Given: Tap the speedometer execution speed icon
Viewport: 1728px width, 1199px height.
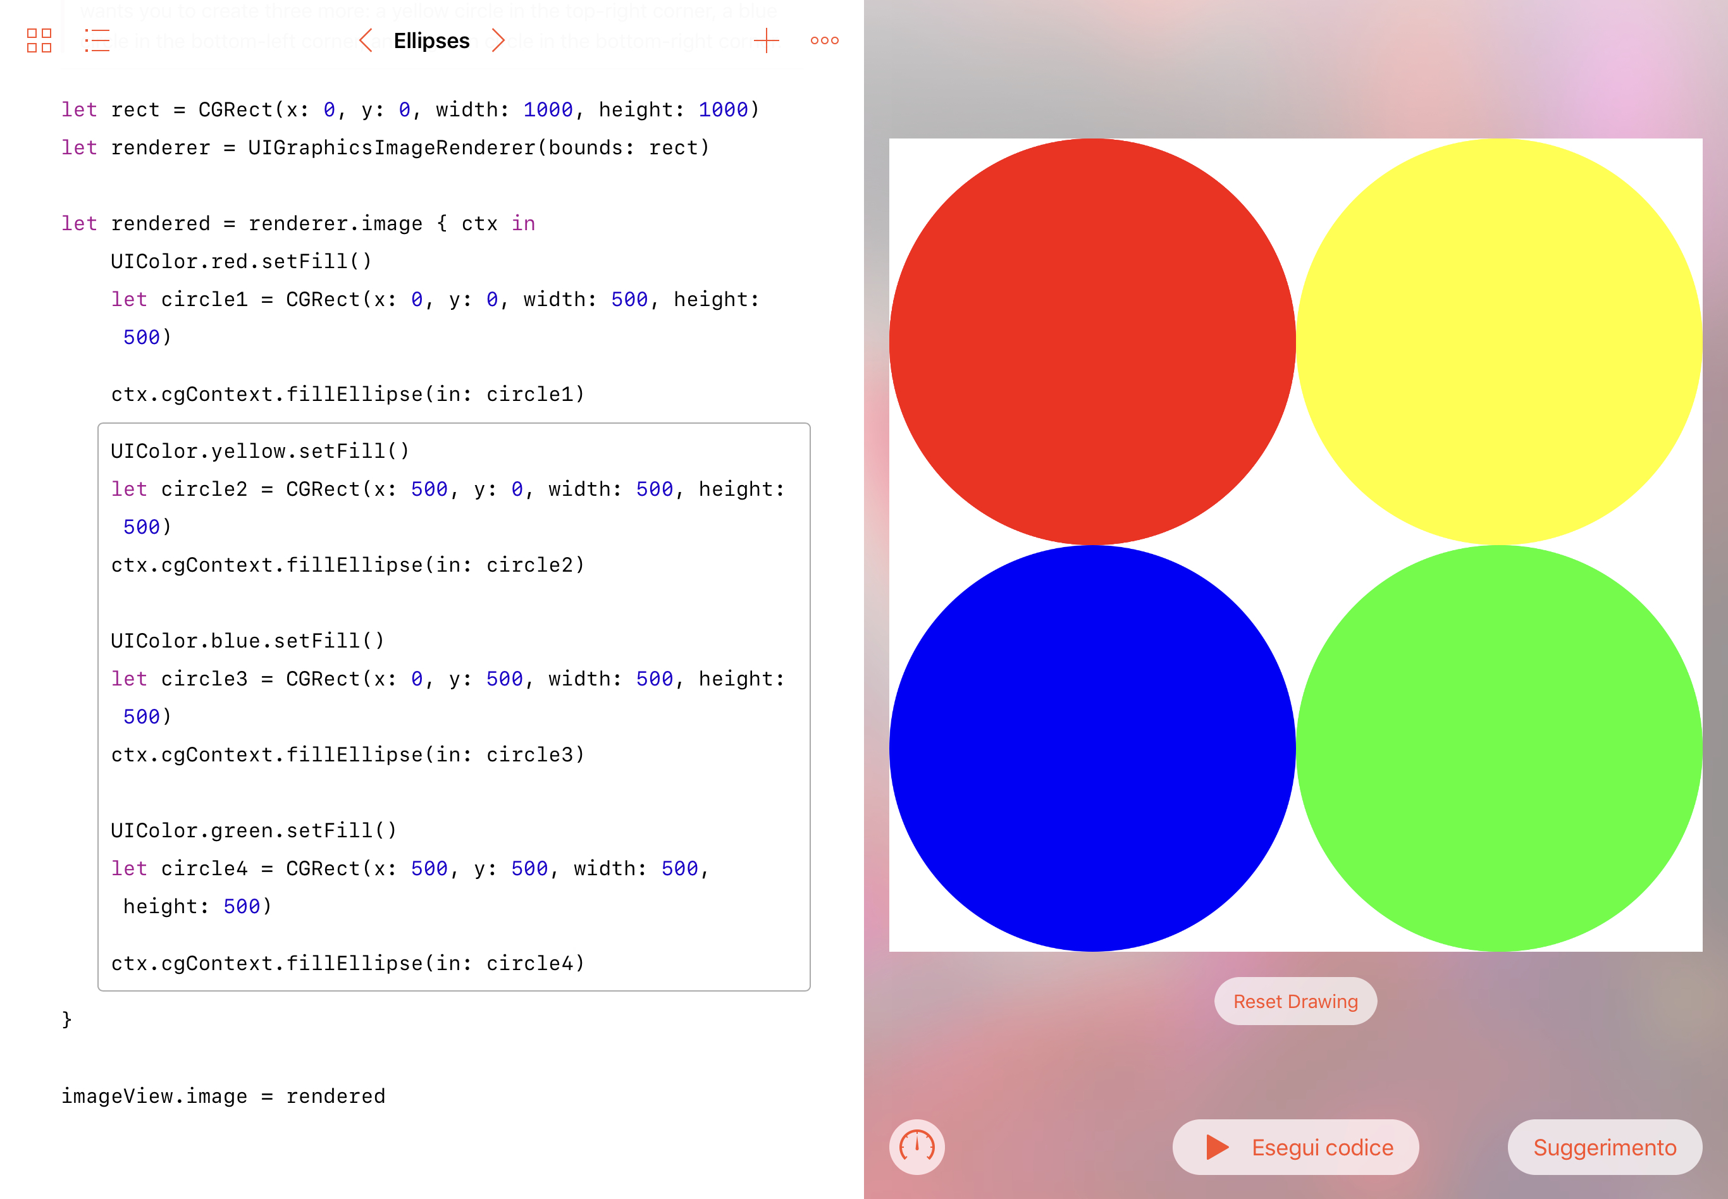Looking at the screenshot, I should [916, 1147].
